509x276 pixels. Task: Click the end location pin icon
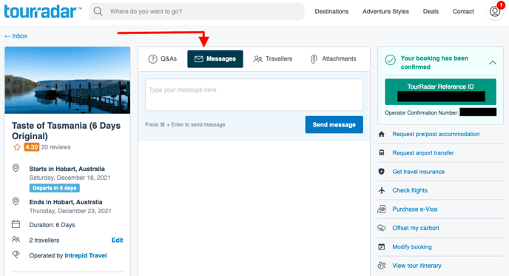point(16,201)
